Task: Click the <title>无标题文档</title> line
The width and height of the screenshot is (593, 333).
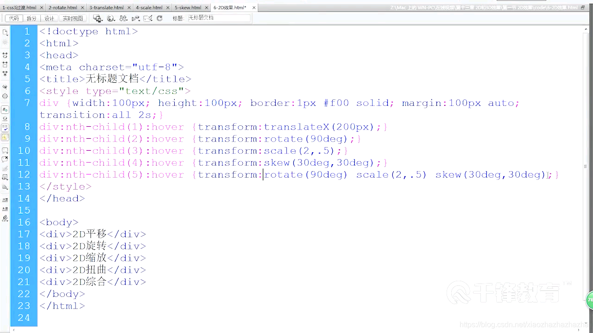Action: [x=115, y=79]
